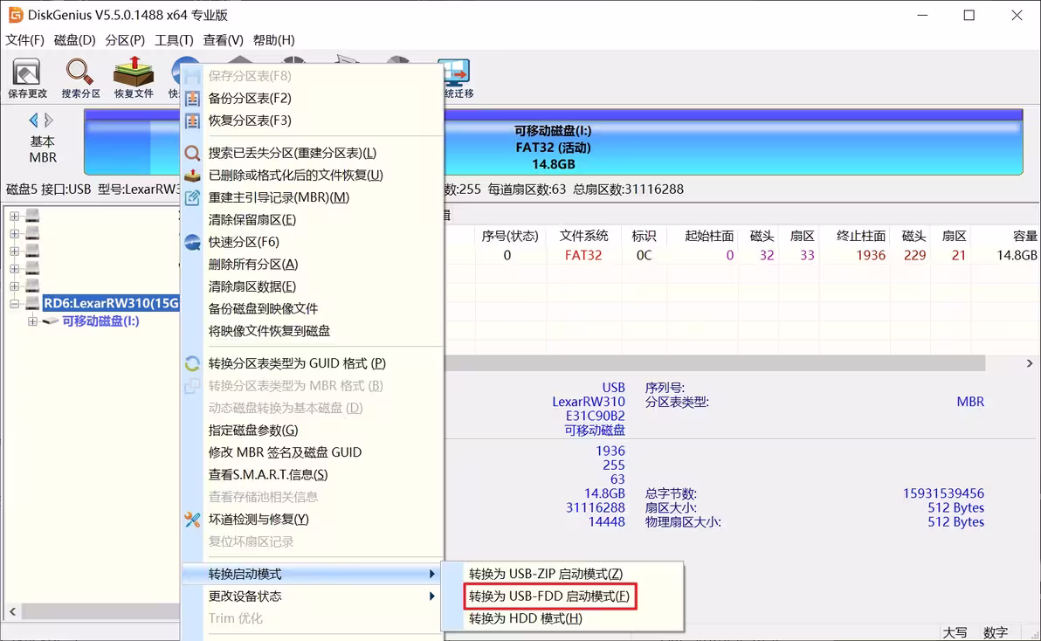1041x641 pixels.
Task: Launch the 恢复文件 toolbar tool
Action: (134, 78)
